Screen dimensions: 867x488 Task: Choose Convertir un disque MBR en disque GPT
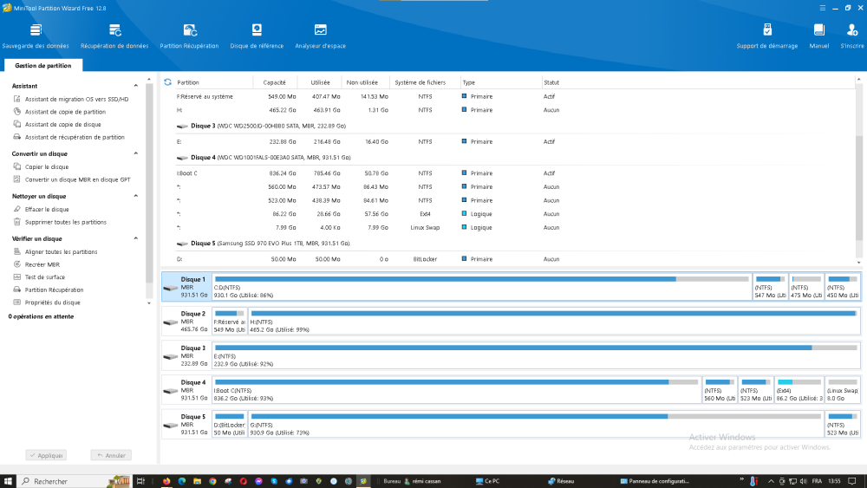pyautogui.click(x=77, y=179)
